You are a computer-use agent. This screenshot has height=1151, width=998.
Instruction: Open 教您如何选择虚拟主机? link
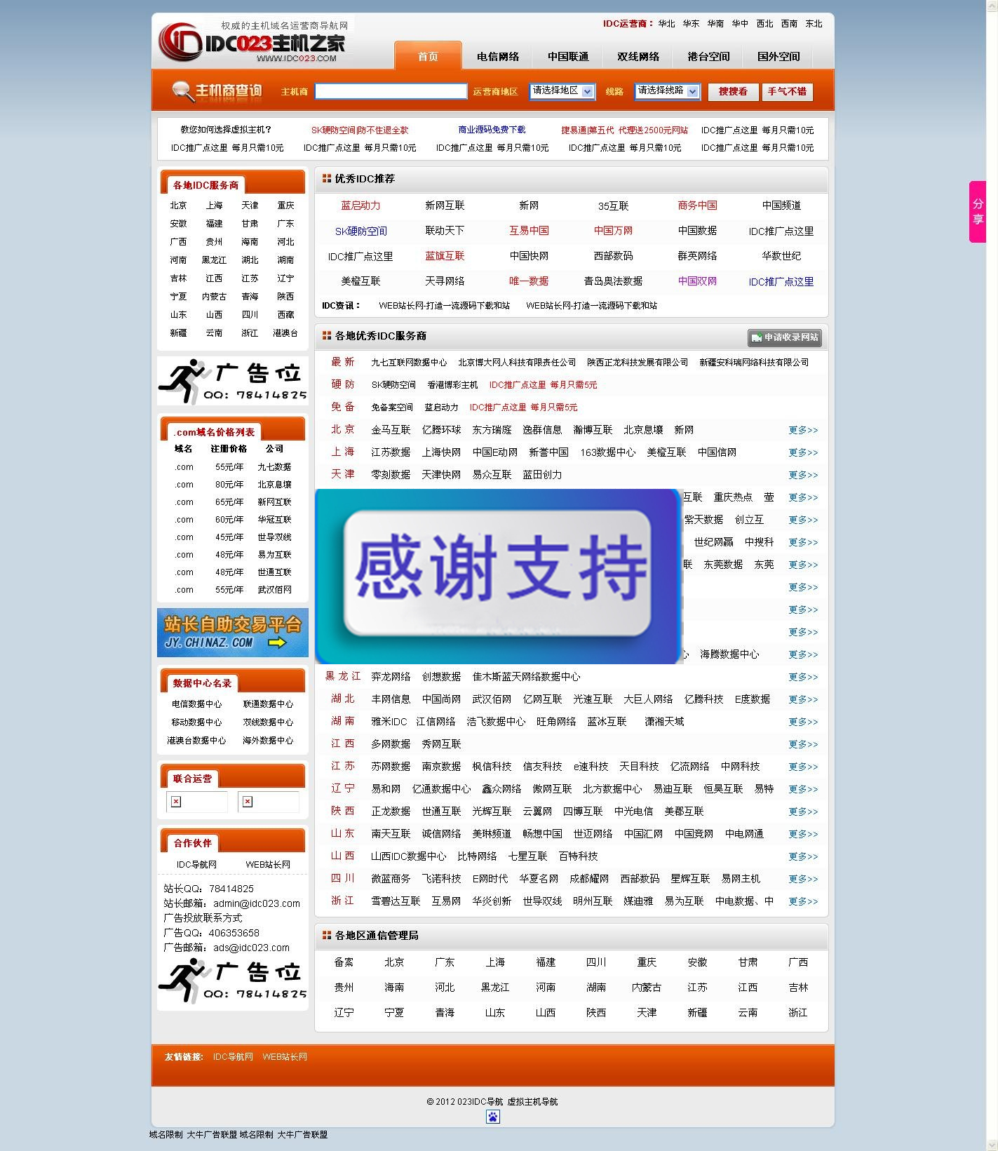226,130
